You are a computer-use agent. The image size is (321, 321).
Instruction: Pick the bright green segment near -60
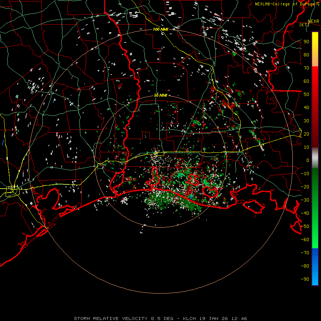pyautogui.click(x=315, y=240)
